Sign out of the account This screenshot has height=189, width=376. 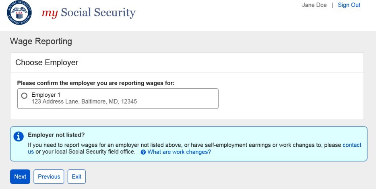[349, 5]
